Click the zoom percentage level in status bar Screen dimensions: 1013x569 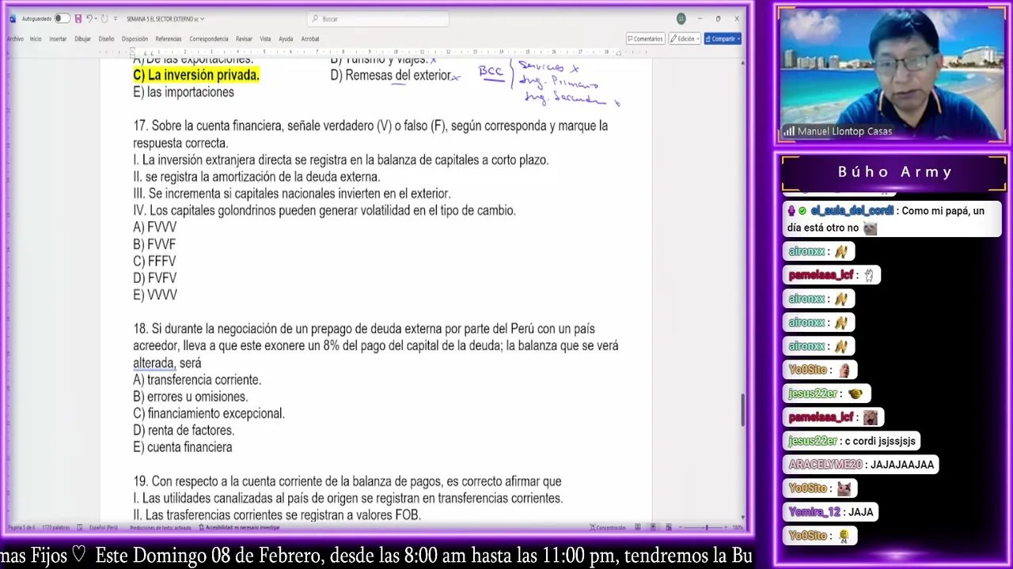pos(738,527)
